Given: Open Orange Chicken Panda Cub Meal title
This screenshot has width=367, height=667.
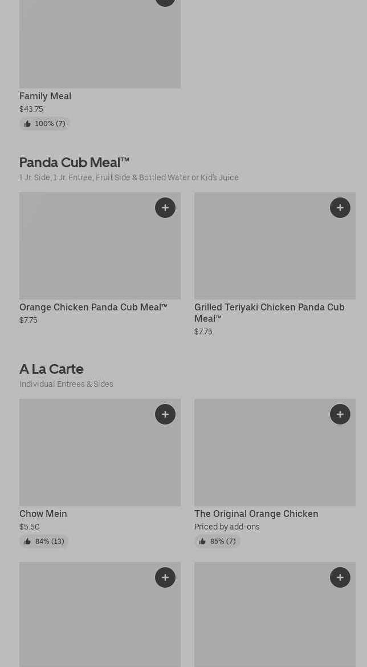Looking at the screenshot, I should tap(93, 308).
